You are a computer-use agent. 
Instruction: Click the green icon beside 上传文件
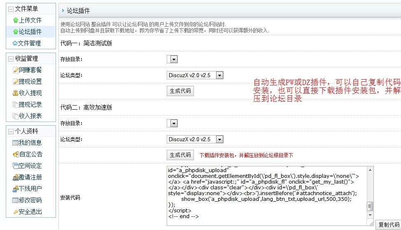(16, 21)
